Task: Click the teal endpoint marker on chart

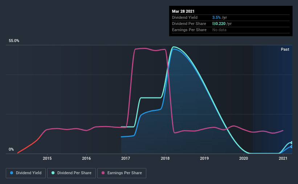Action: (291, 143)
